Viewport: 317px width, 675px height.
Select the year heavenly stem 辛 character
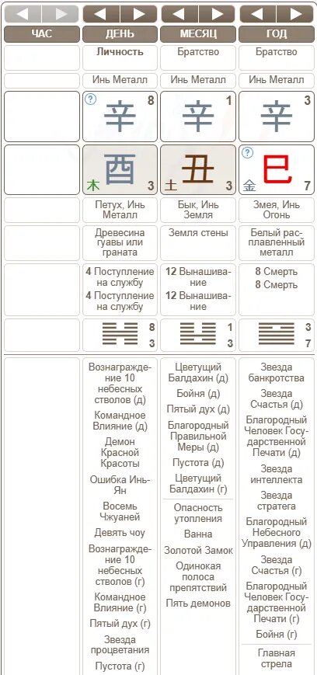click(x=277, y=117)
